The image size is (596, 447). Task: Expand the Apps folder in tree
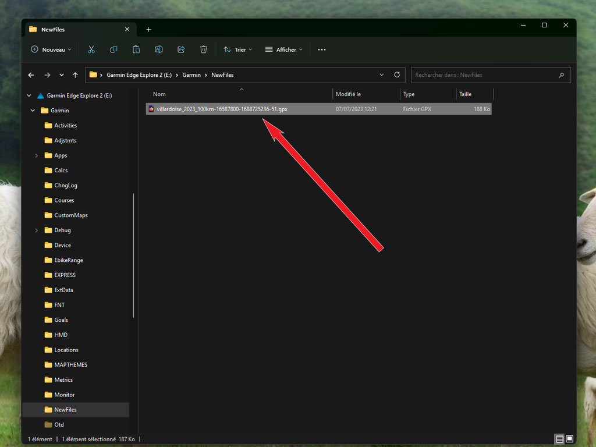pyautogui.click(x=37, y=155)
